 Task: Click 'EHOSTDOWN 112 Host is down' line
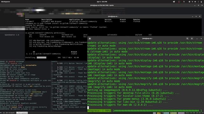coord(12,67)
